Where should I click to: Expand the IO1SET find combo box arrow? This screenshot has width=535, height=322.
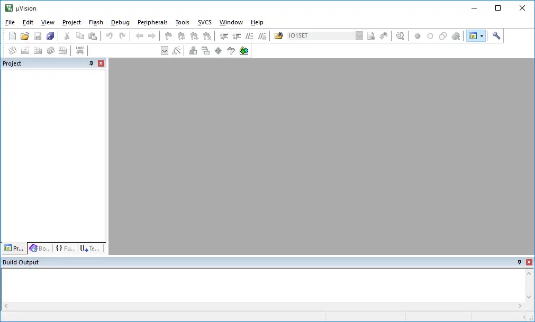(359, 36)
